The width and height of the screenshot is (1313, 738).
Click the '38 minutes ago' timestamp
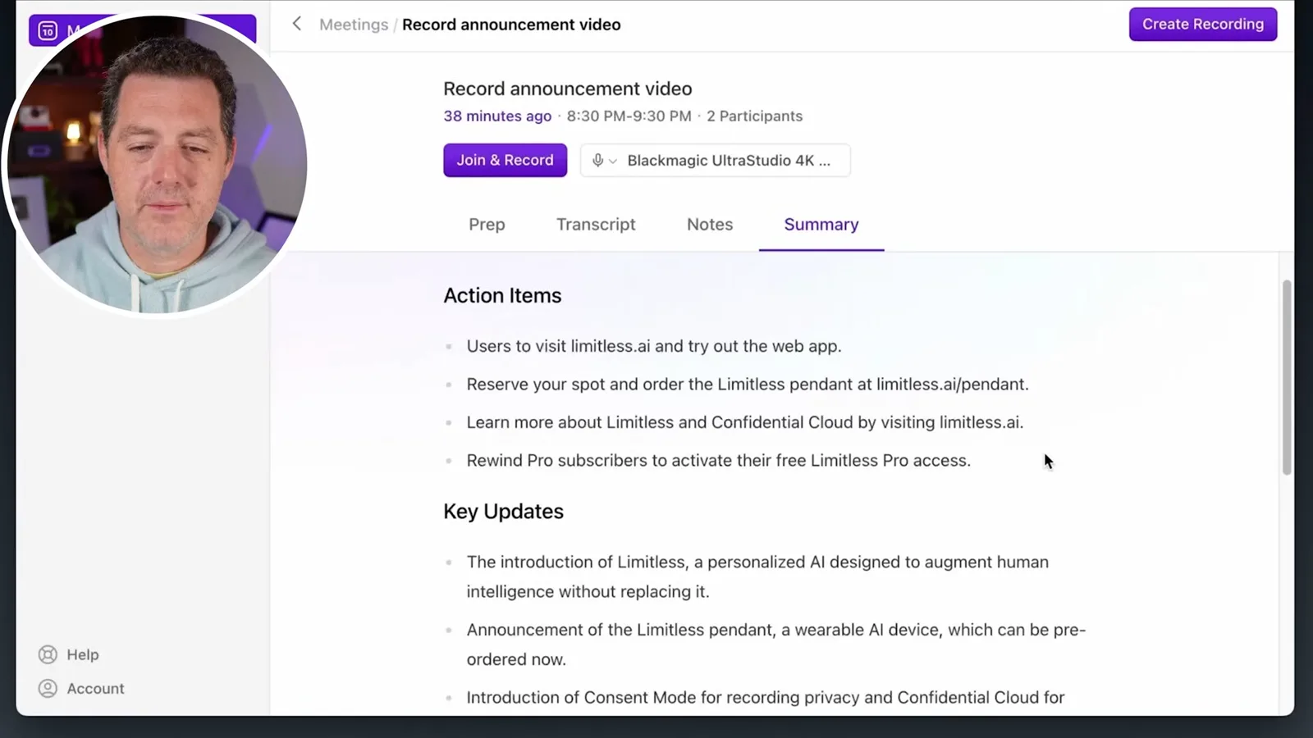coord(497,116)
